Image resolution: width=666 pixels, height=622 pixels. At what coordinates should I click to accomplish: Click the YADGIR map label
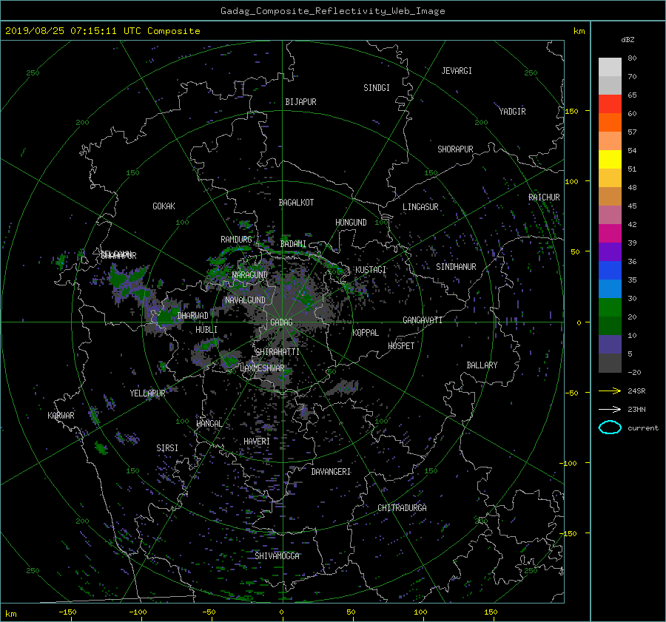512,112
